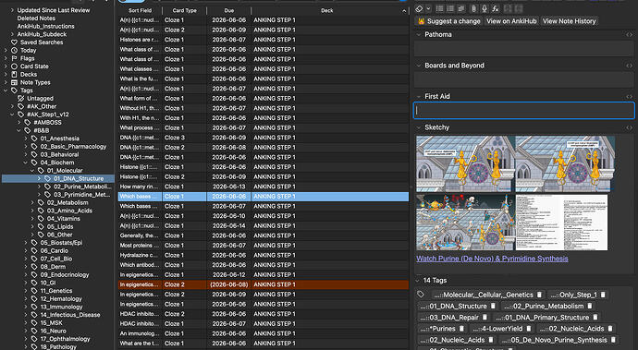Click inside the focused First Aid input field
The height and width of the screenshot is (350, 638).
point(523,111)
